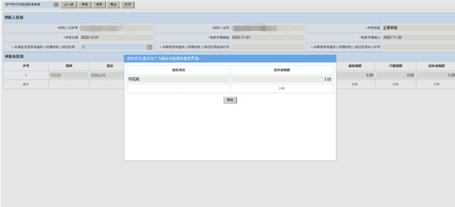Click the 征收项目 column header in dialog
This screenshot has height=207, width=455.
(x=179, y=70)
